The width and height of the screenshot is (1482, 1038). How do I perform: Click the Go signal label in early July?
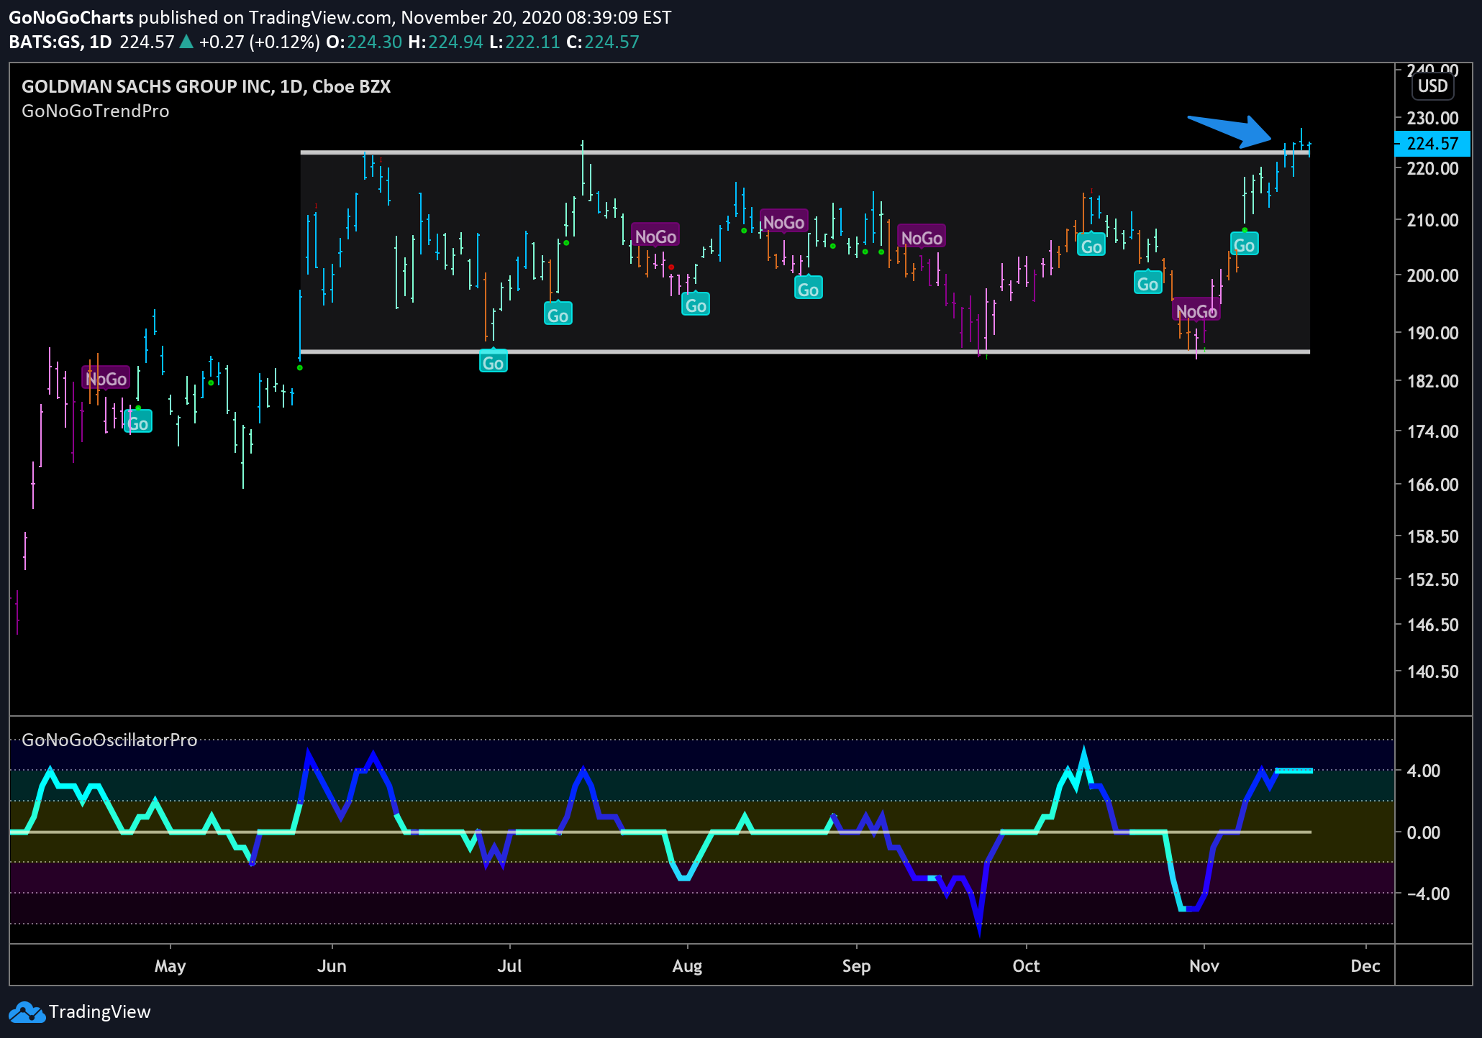[558, 315]
